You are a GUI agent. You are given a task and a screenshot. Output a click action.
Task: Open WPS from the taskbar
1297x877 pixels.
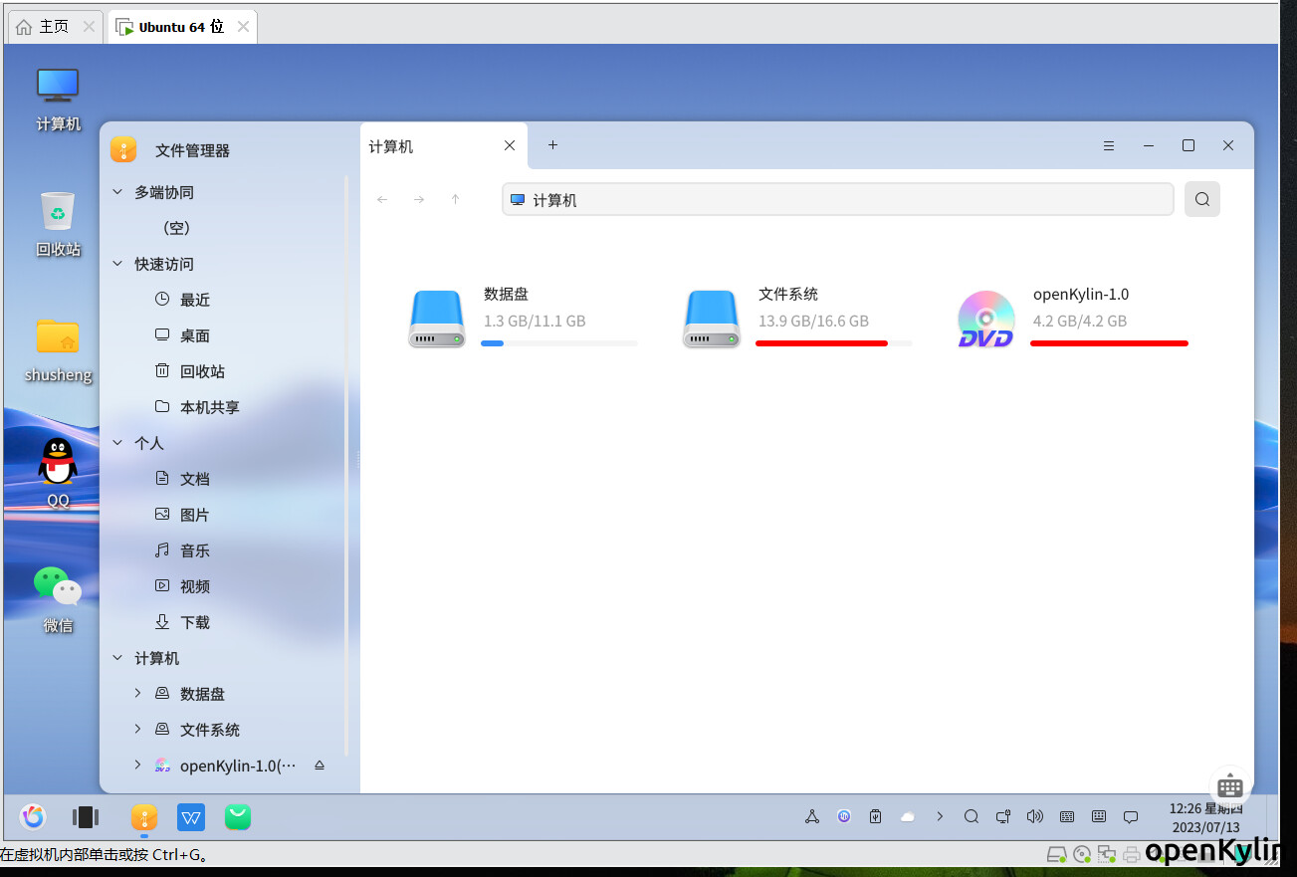coord(191,817)
